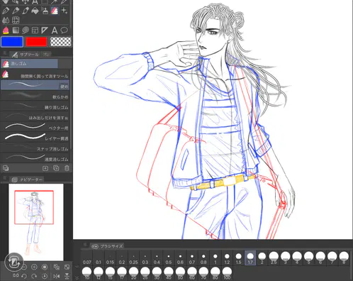Viewport: 353px width, 281px height.
Task: Choose the レイヤー貫通 eraser sub tool
Action: click(x=35, y=137)
